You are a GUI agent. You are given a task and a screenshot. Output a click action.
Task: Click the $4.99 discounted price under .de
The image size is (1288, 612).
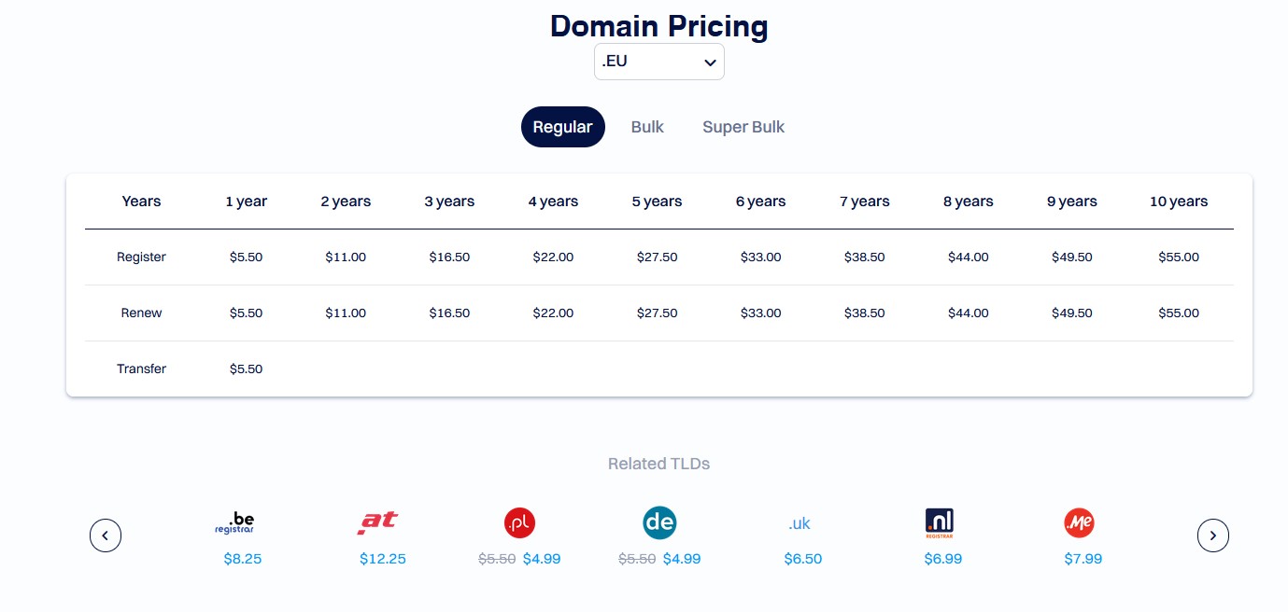[682, 559]
